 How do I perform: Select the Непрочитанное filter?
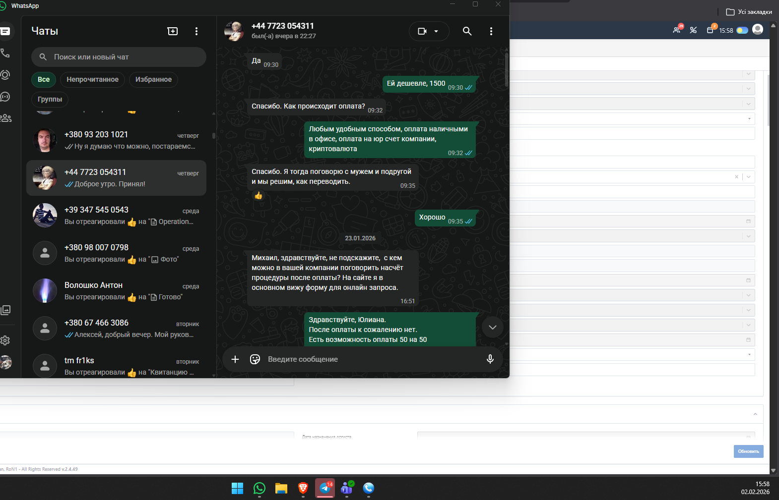pos(93,79)
